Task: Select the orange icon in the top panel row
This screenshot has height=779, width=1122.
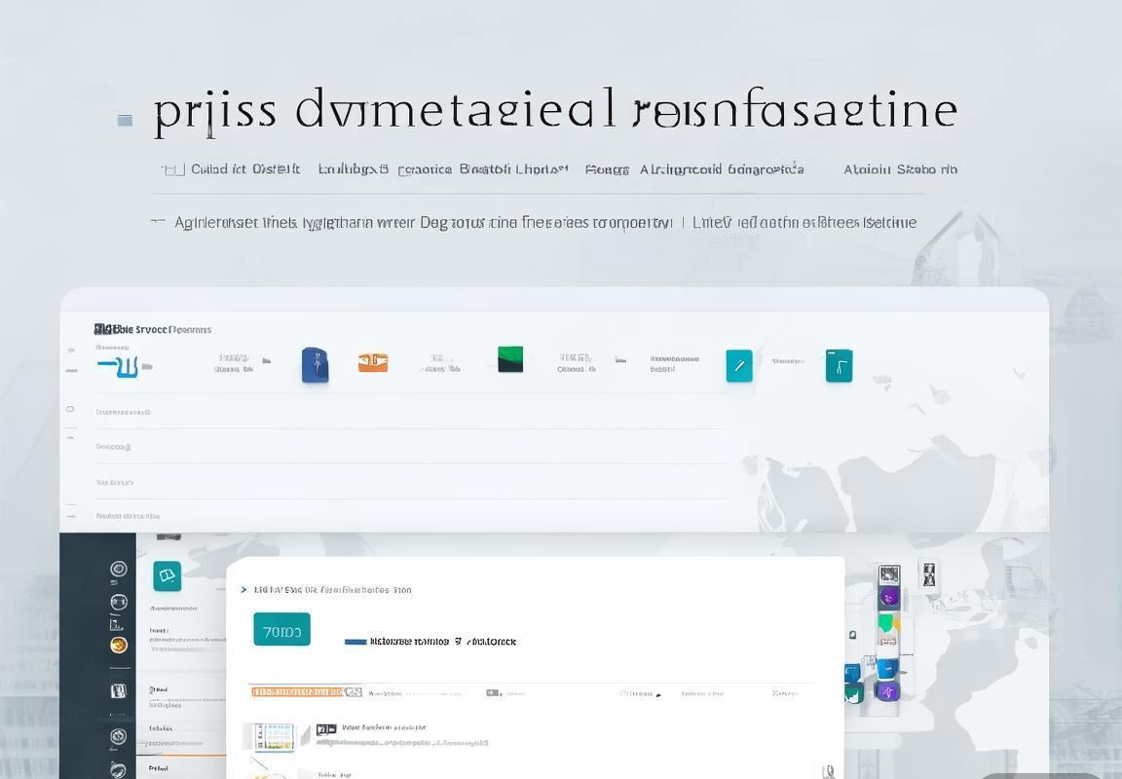Action: [x=373, y=362]
